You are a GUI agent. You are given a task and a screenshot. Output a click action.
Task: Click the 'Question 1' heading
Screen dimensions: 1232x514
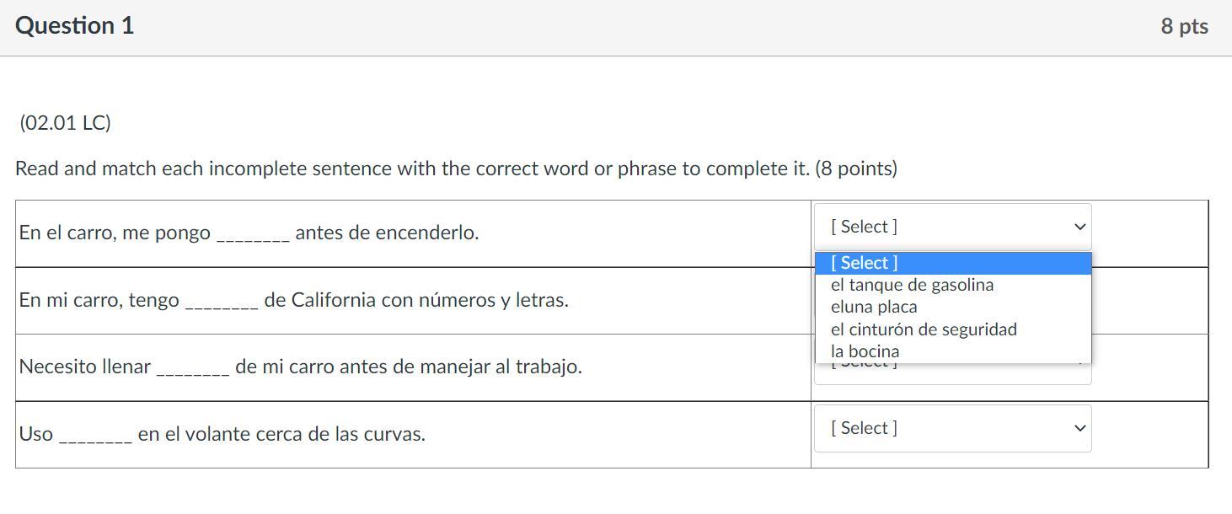74,26
